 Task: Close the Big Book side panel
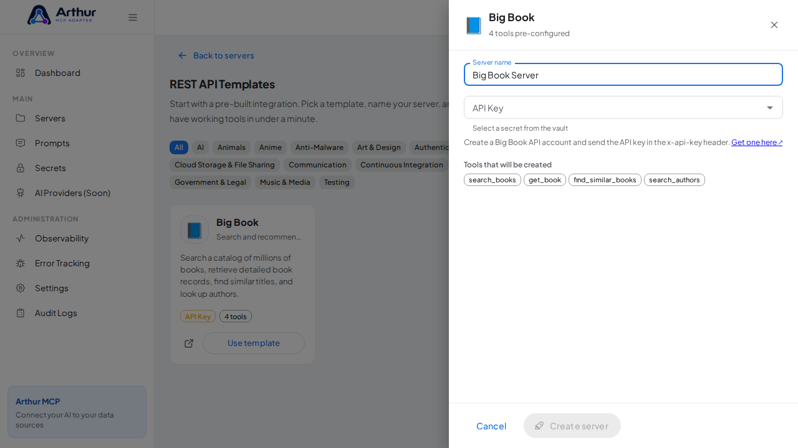pos(774,25)
